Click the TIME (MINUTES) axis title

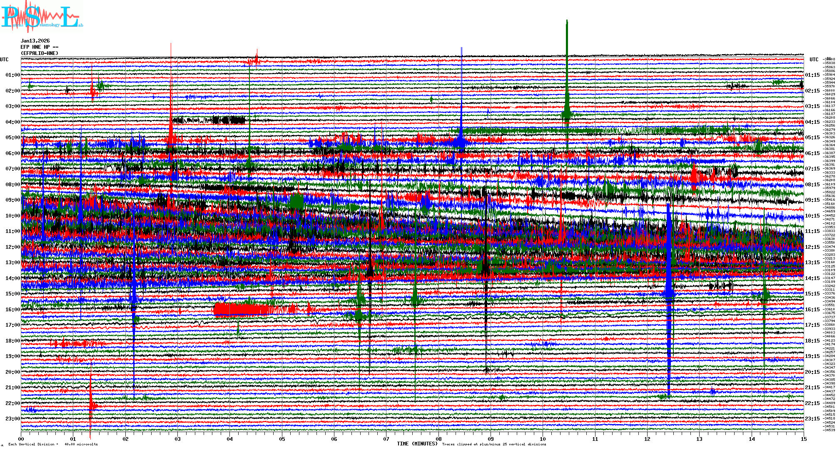tap(417, 444)
